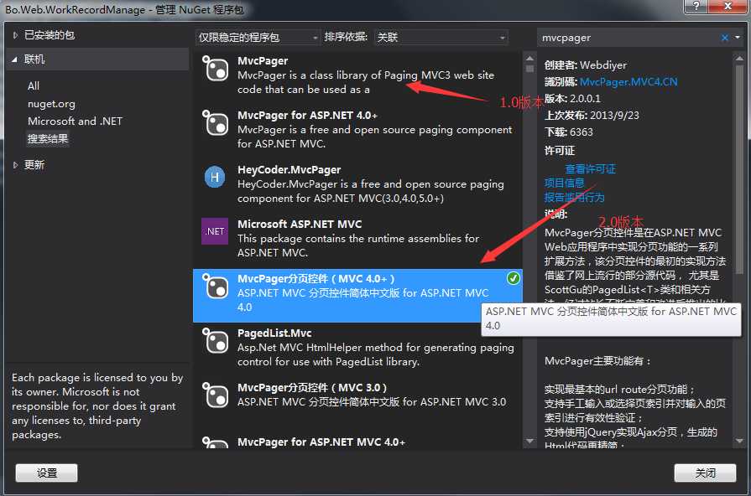Select the Microsoft and .NET source

point(75,121)
